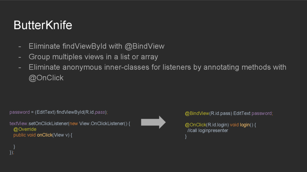Click the closing '});' code line

point(12,152)
